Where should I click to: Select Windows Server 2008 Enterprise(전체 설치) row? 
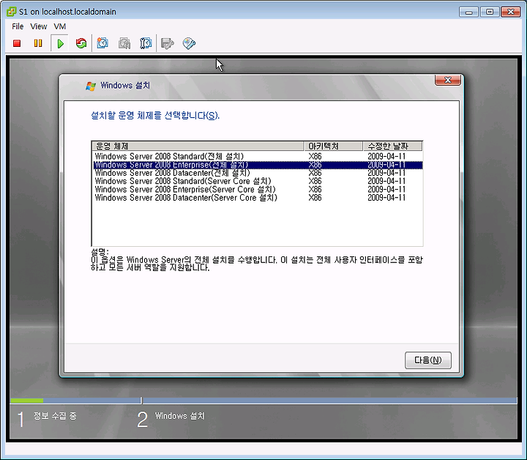pos(258,165)
